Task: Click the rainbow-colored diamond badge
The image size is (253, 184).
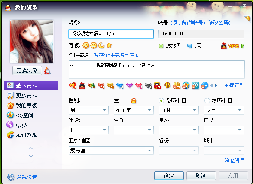Action: tap(91, 85)
